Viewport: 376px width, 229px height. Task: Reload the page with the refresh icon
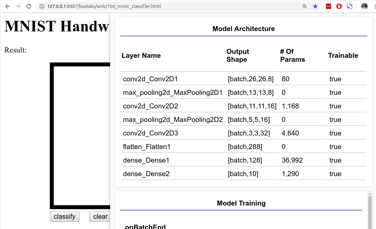[29, 6]
